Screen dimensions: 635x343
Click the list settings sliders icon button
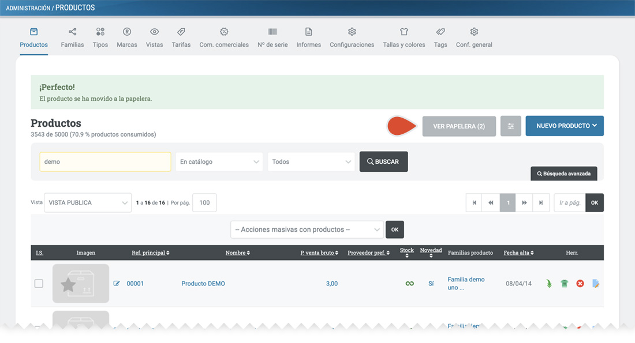[511, 126]
